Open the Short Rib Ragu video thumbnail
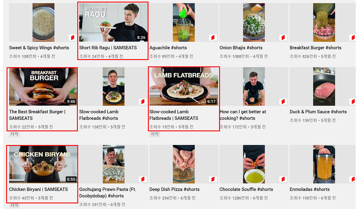Screen dimensions: 362x209 (113, 23)
